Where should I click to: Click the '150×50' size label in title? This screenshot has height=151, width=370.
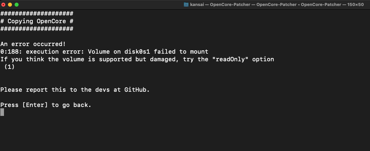[355, 5]
